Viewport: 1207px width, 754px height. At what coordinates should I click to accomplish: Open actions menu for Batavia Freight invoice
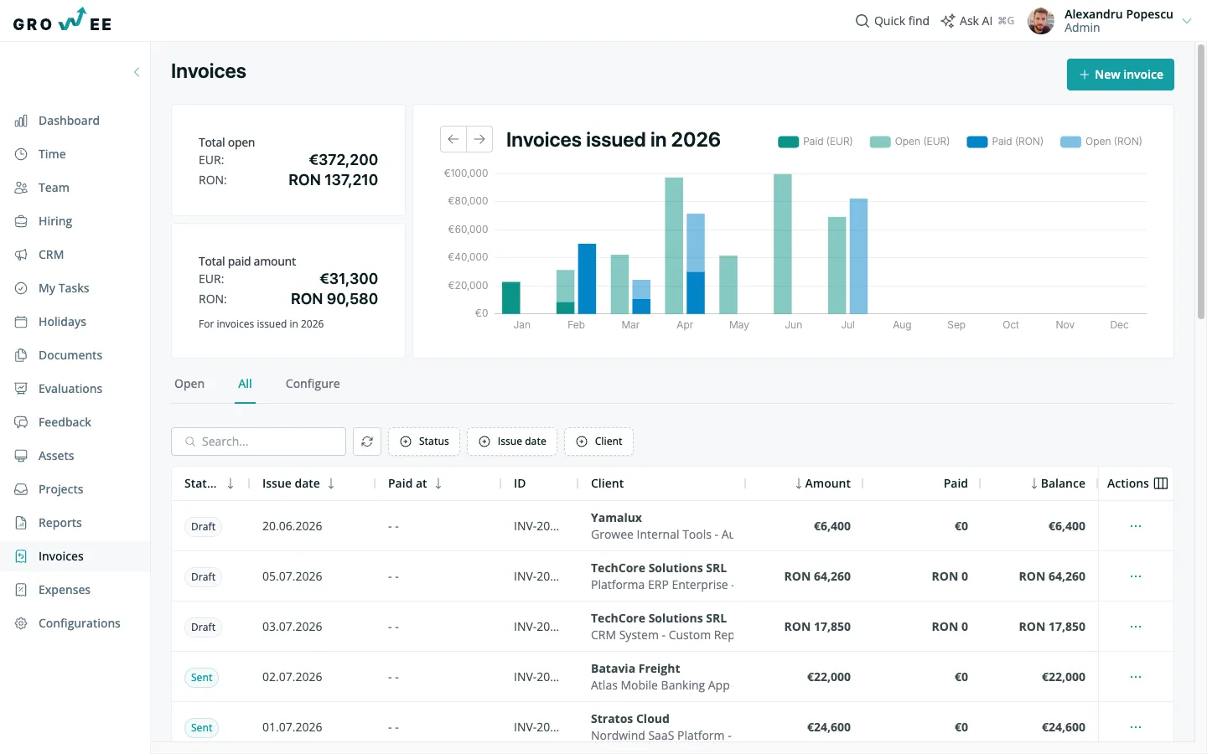pos(1136,677)
